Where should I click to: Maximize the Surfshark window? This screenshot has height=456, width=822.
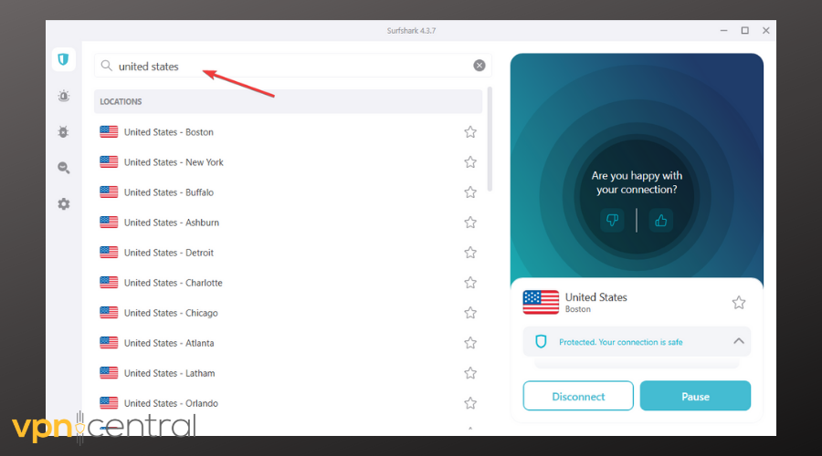[745, 31]
